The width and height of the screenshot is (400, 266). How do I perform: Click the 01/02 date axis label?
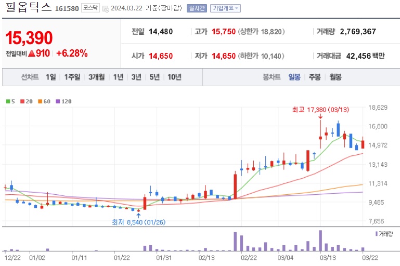pos(37,258)
